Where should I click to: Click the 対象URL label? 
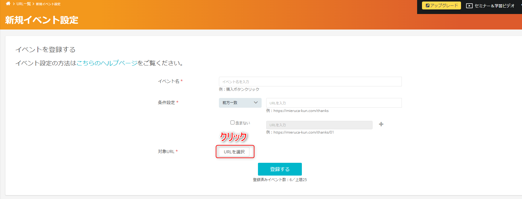(166, 152)
